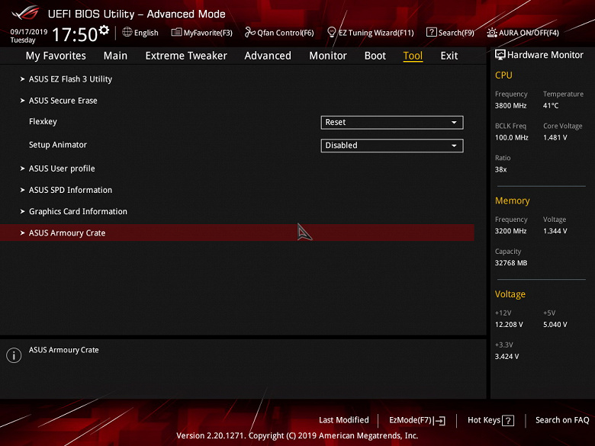This screenshot has width=595, height=446.
Task: Change language from English
Action: coord(146,33)
